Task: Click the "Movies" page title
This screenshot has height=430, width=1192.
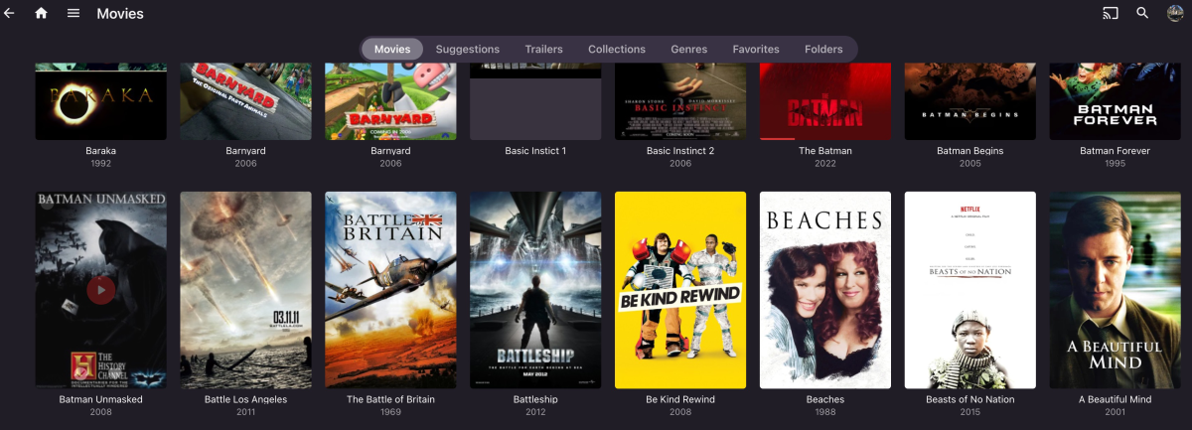Action: [120, 14]
